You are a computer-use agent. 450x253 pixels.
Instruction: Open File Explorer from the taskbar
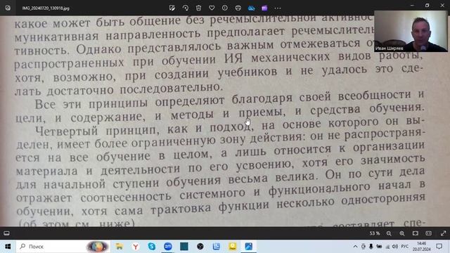point(119,247)
